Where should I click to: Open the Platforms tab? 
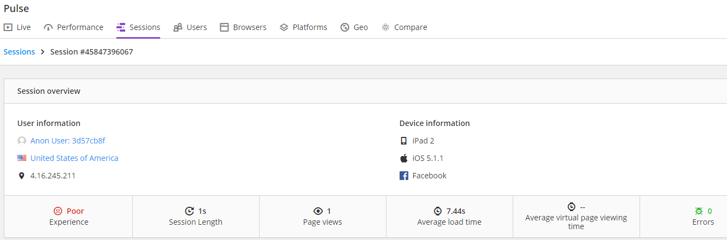coord(303,27)
